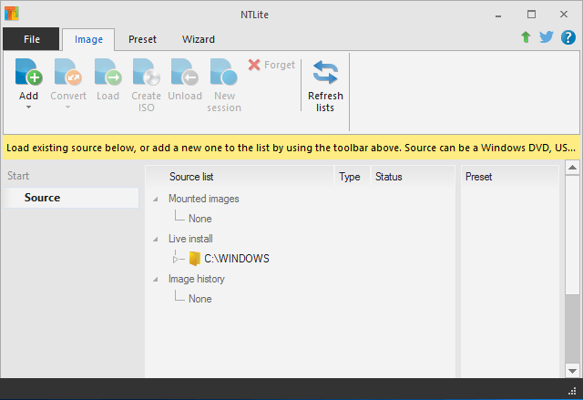
Task: Open the Twitter bird link
Action: click(547, 37)
